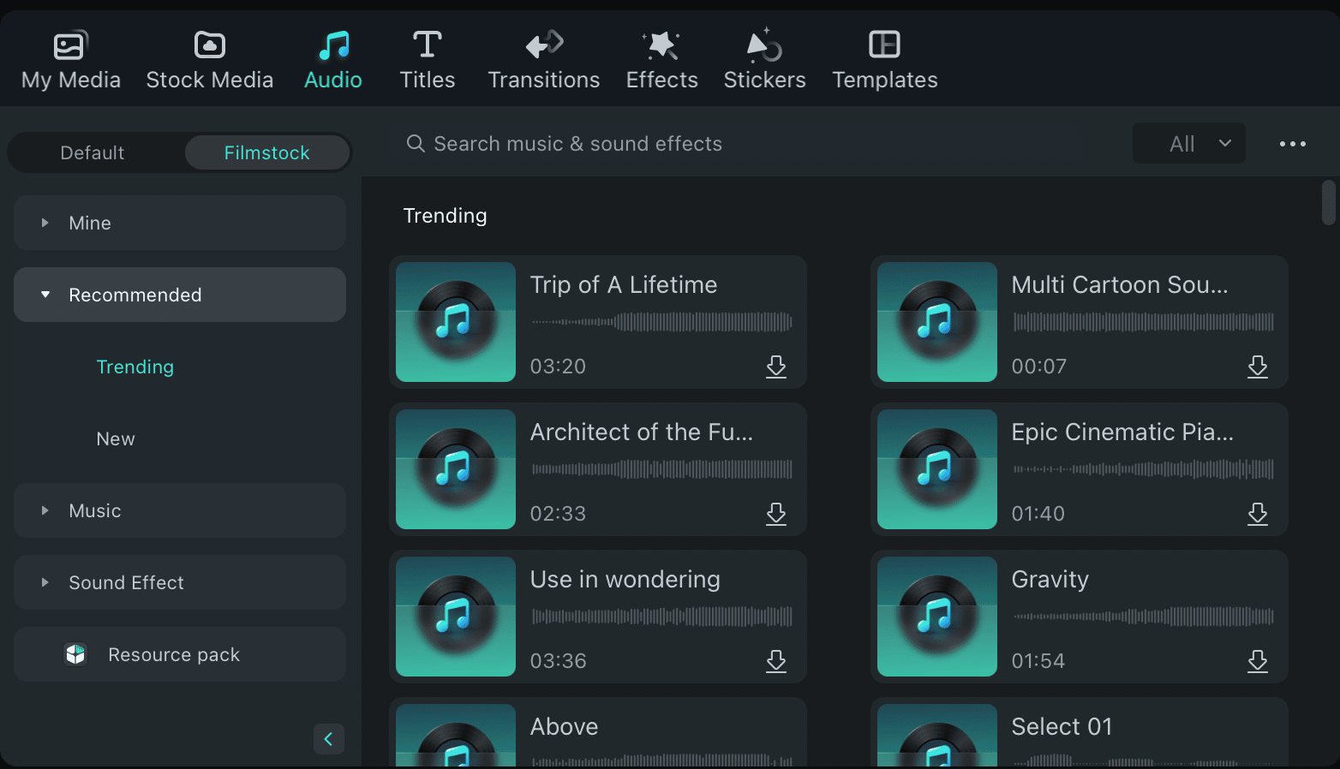Expand the Sound Effect category
Viewport: 1340px width, 769px height.
point(180,582)
